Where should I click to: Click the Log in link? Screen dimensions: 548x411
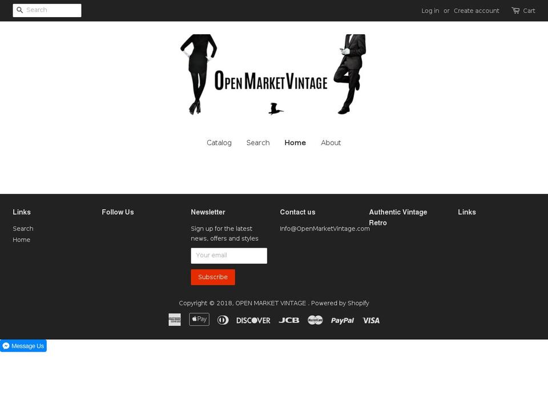click(430, 11)
